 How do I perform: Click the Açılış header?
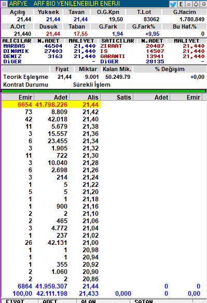(x=18, y=12)
